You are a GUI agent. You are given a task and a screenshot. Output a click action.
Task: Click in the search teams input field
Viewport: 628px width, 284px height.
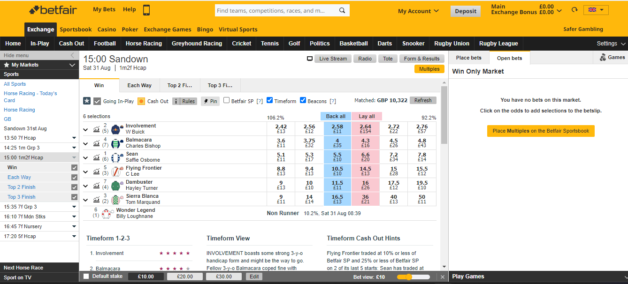(276, 10)
